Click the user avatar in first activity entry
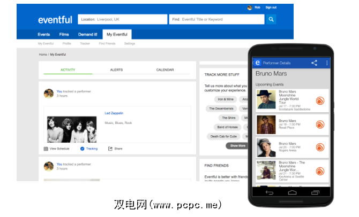This screenshot has width=359, height=217. 49,94
